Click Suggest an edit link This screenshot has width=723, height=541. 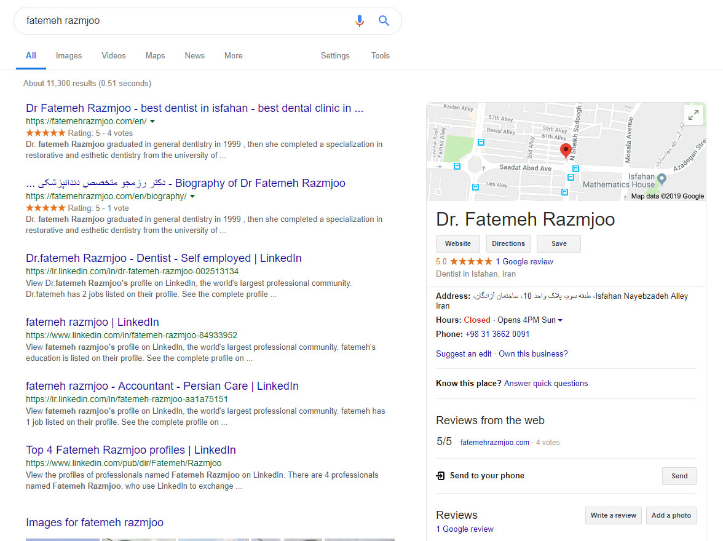pyautogui.click(x=464, y=353)
